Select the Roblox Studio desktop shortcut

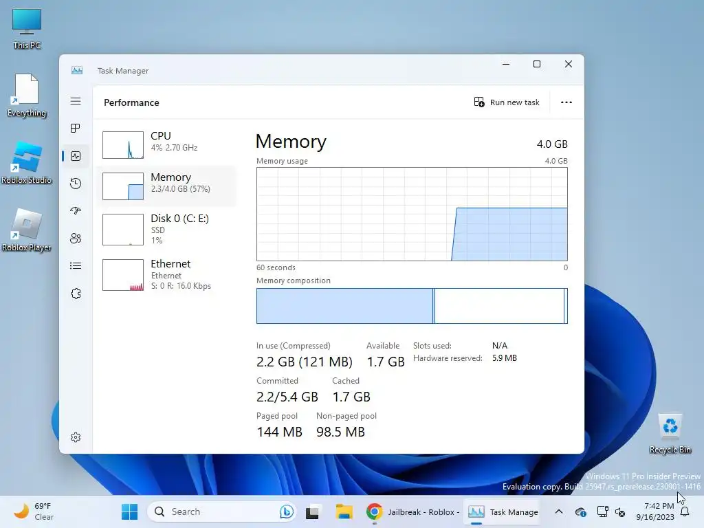pos(27,163)
